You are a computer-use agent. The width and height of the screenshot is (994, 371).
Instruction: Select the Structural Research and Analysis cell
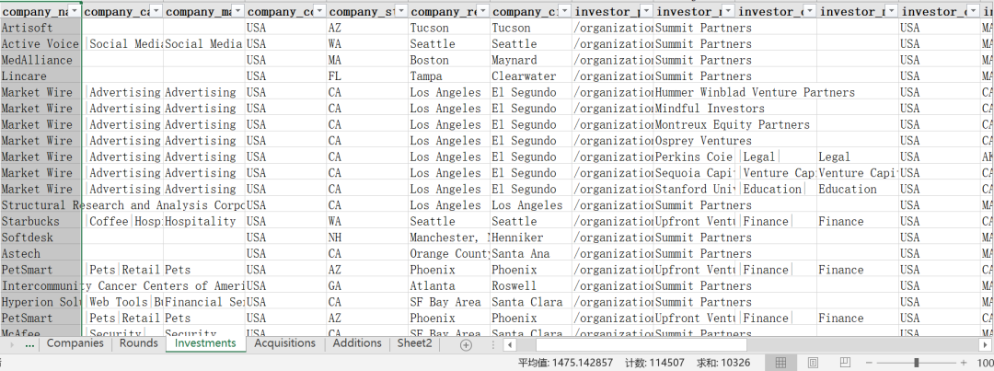coord(41,205)
